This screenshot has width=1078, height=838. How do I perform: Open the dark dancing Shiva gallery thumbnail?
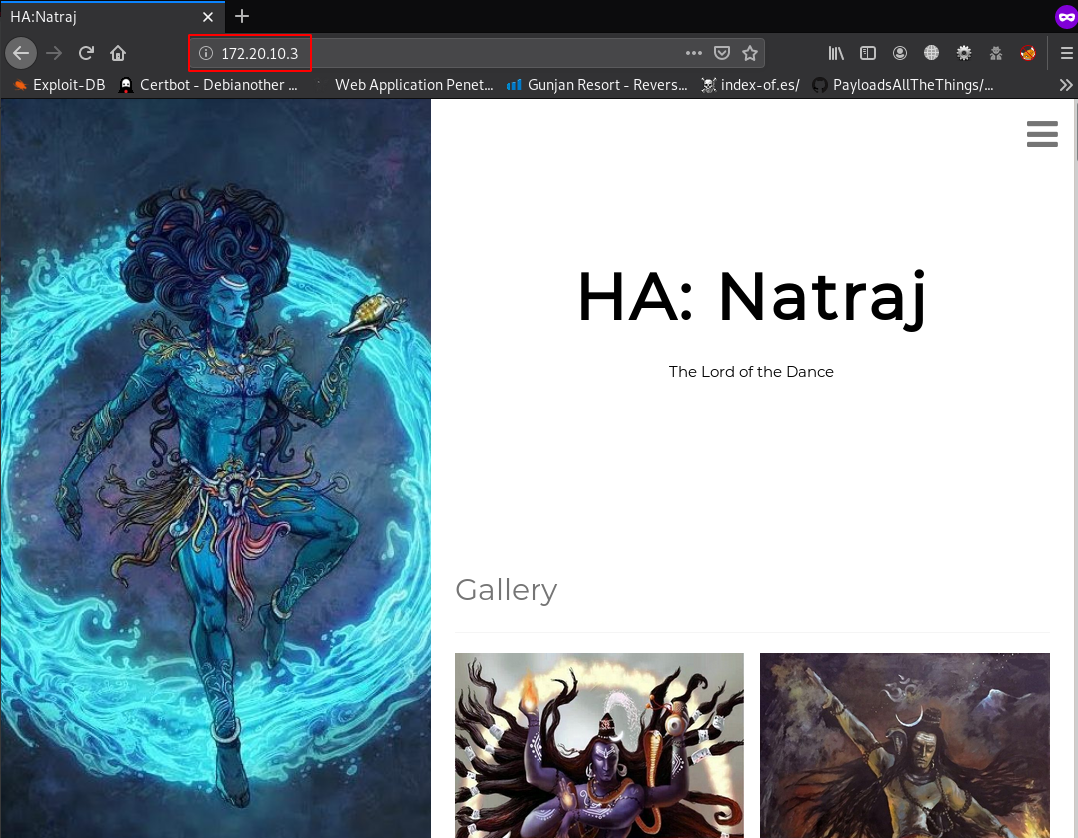click(905, 745)
